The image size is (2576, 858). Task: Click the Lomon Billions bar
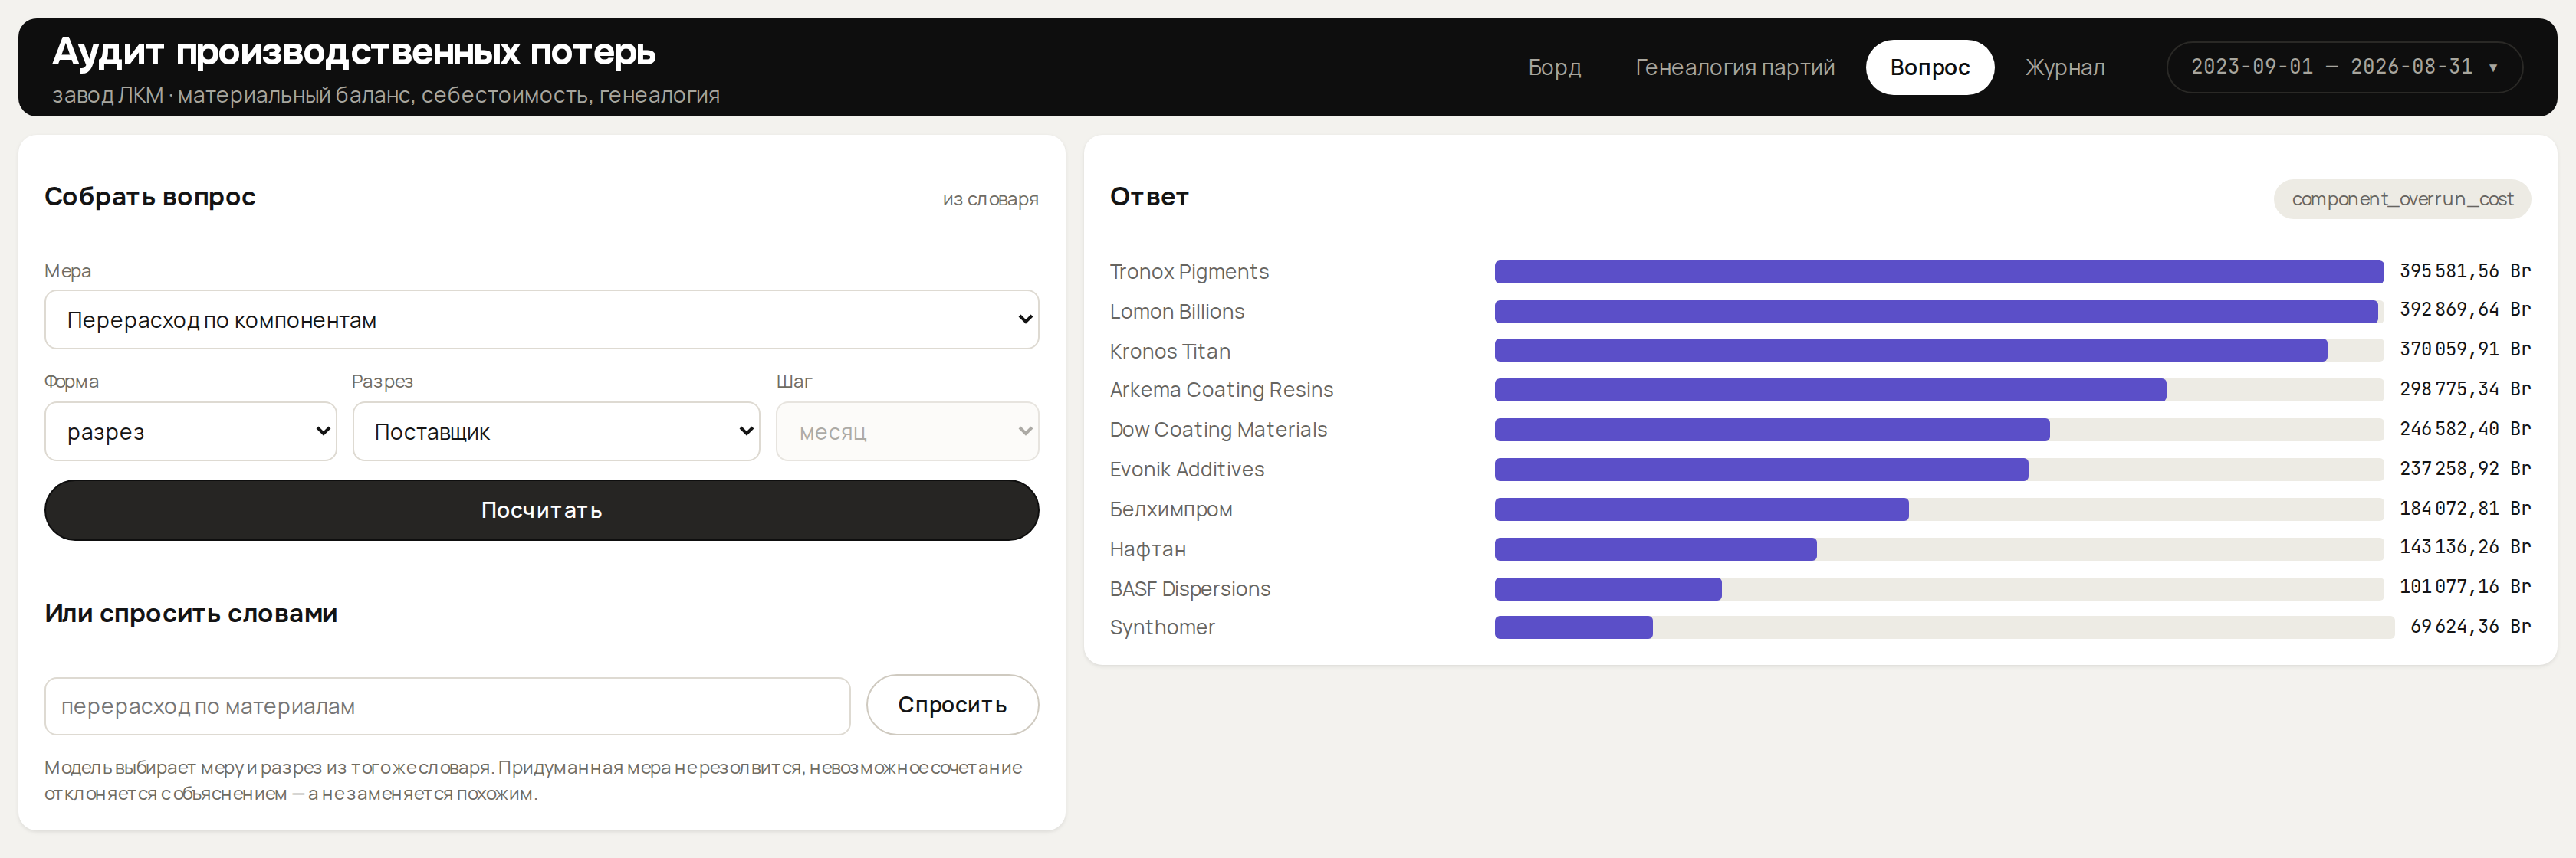[x=1936, y=312]
